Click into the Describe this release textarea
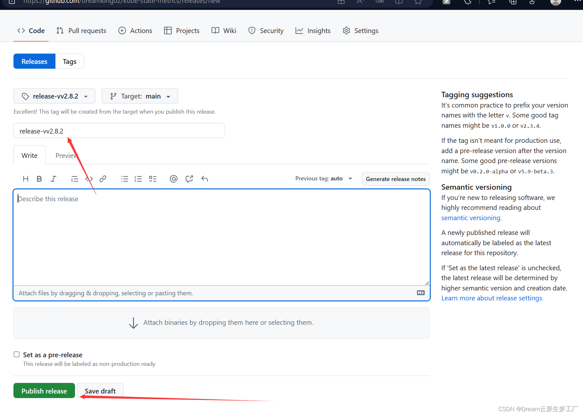 coord(221,237)
